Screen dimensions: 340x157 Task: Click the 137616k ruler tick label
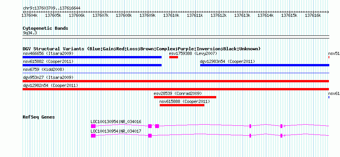point(313,15)
